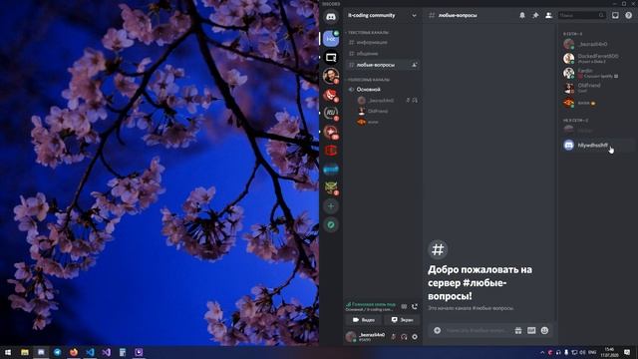Viewport: 638px width, 359px height.
Task: Open the #общение text channel
Action: click(x=383, y=53)
